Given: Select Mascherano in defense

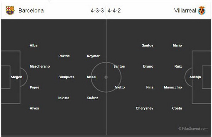Looking at the screenshot, I should (x=40, y=67).
